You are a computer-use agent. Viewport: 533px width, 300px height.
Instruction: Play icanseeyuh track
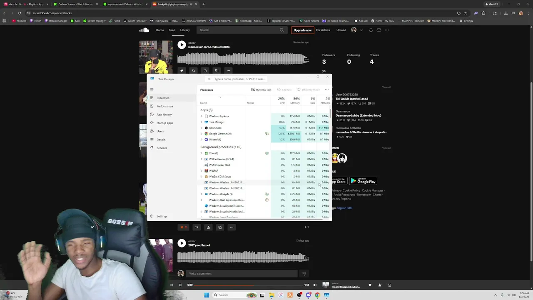click(x=182, y=45)
